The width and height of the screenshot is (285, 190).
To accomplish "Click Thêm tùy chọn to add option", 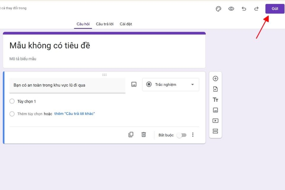I will [x=30, y=114].
